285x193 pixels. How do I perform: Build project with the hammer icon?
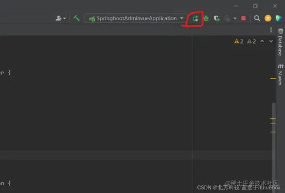(77, 18)
